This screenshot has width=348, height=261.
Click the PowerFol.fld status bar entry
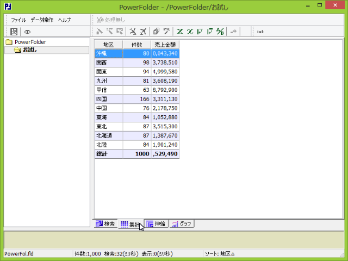[x=19, y=254]
